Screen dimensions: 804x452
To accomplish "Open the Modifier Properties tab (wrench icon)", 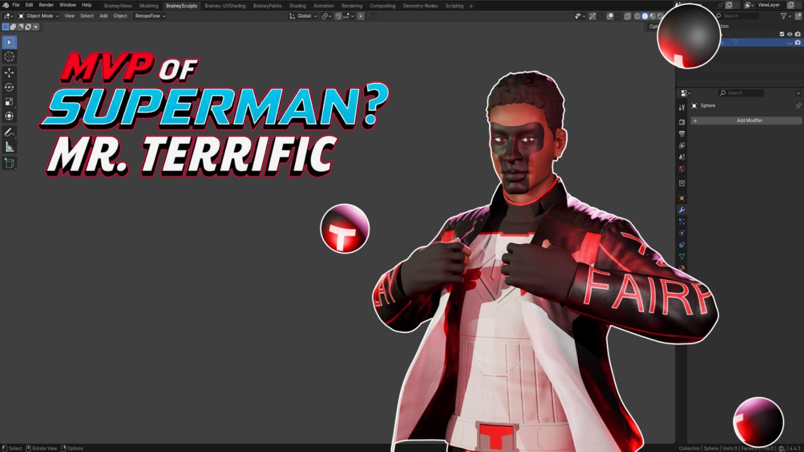I will (x=682, y=211).
